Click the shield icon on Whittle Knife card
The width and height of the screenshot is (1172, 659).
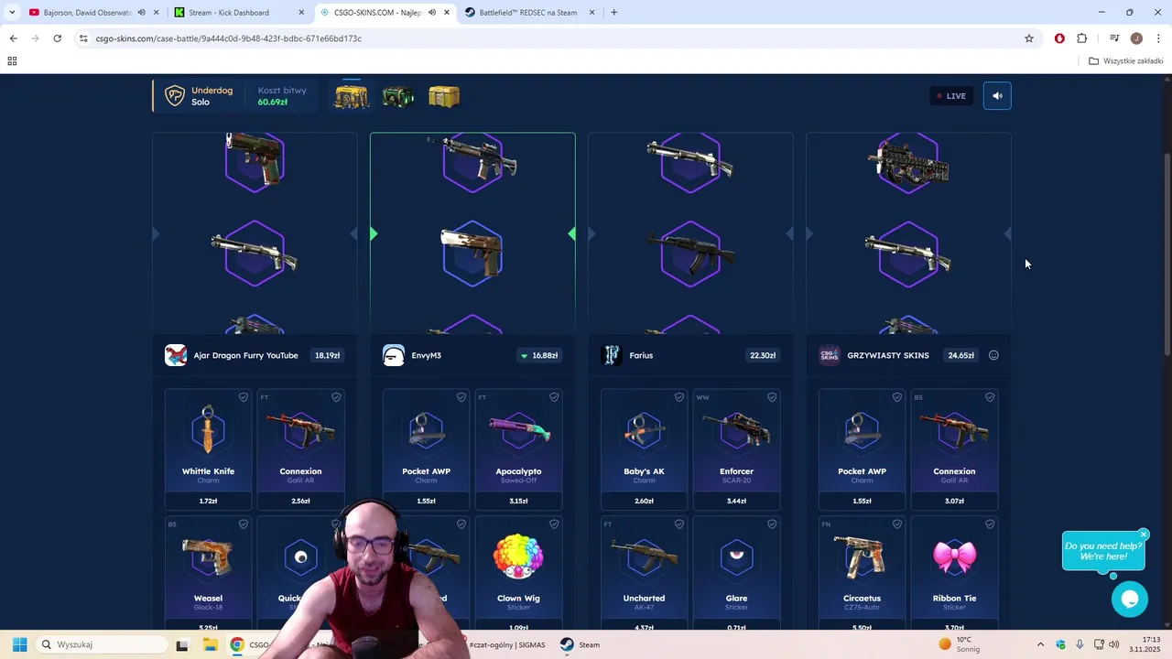tap(244, 397)
